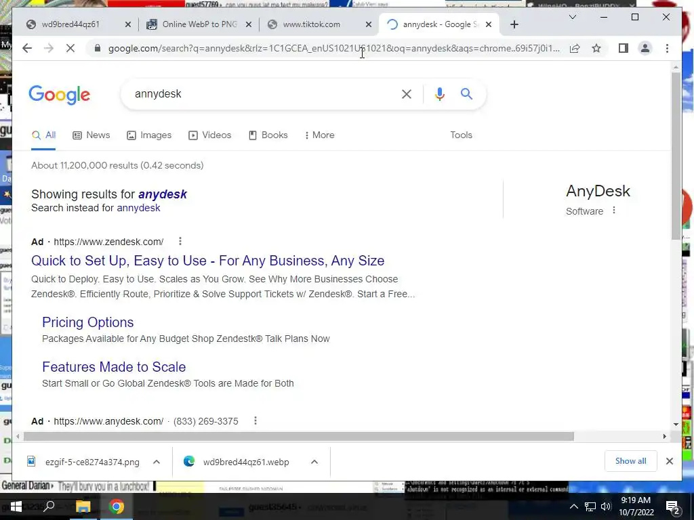The height and width of the screenshot is (520, 694).
Task: Open network settings tray icon
Action: tap(590, 506)
